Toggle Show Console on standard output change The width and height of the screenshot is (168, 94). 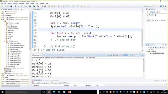pos(124,55)
